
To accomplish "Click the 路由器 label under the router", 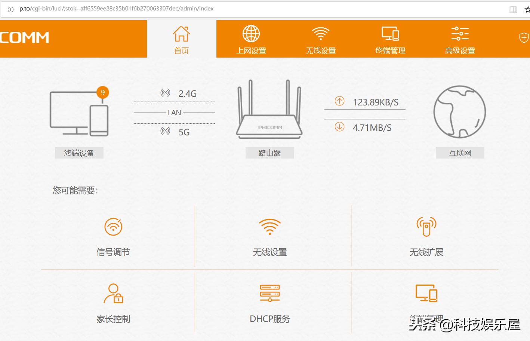I will pos(269,153).
